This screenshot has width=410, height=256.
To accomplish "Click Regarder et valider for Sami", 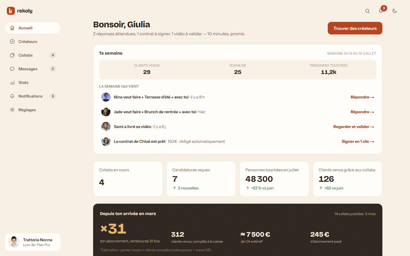I will pos(354,127).
